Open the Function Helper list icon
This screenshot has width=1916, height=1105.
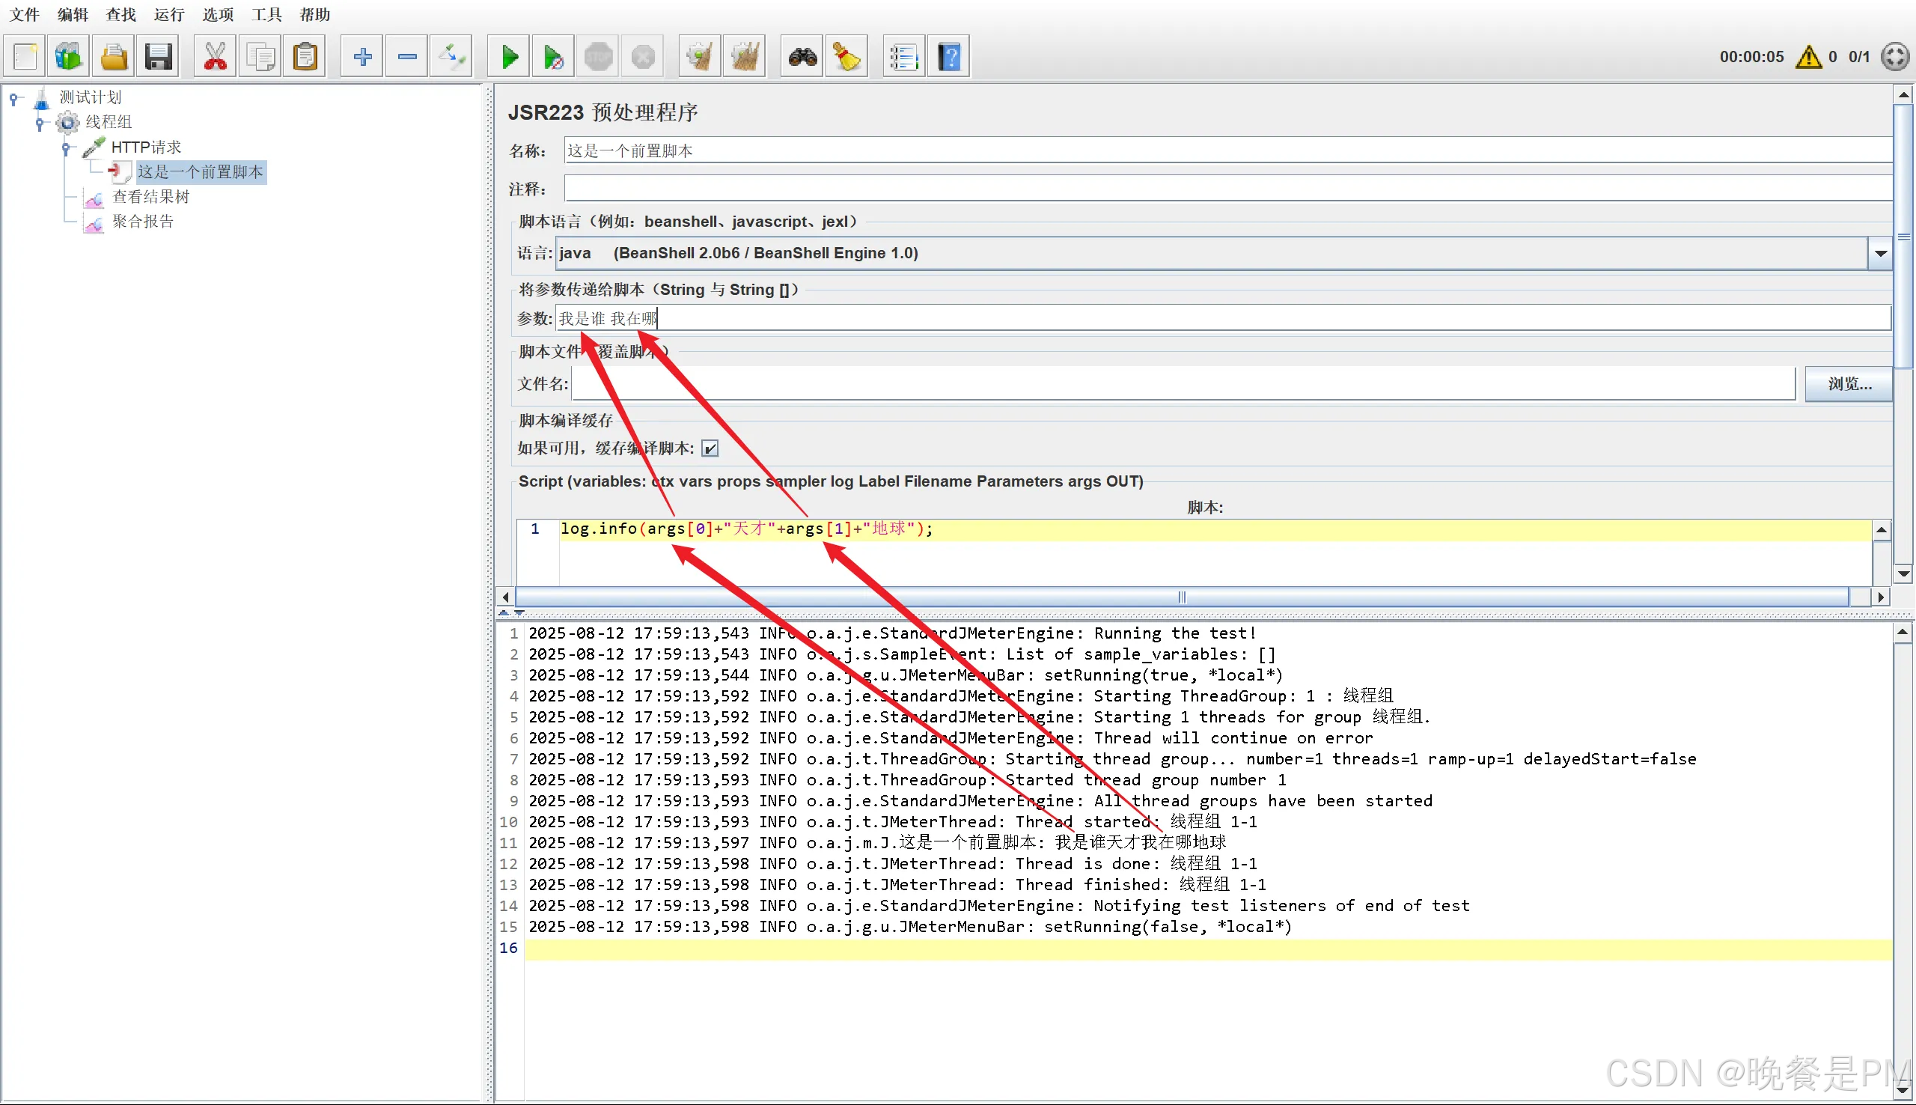[x=904, y=57]
